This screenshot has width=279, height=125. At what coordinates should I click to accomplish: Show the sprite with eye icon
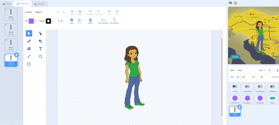point(238,77)
